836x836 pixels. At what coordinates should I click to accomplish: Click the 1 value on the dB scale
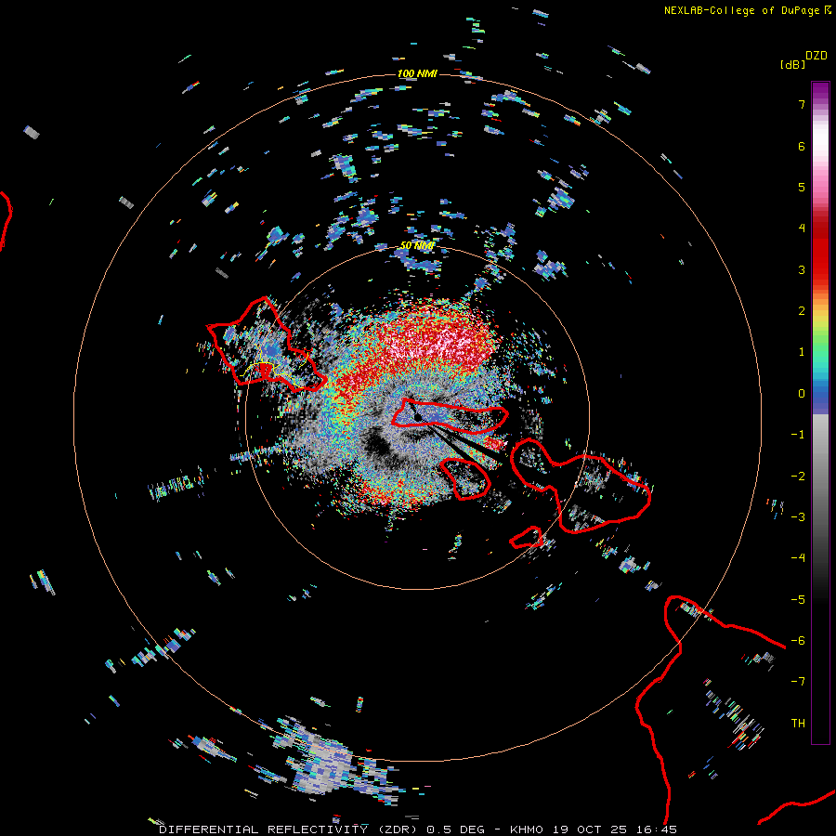(x=802, y=352)
